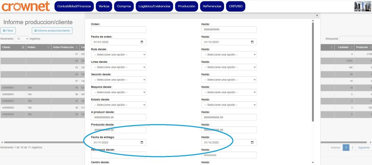The width and height of the screenshot is (372, 165).
Task: Go to Siguiente page
Action: pos(363,148)
